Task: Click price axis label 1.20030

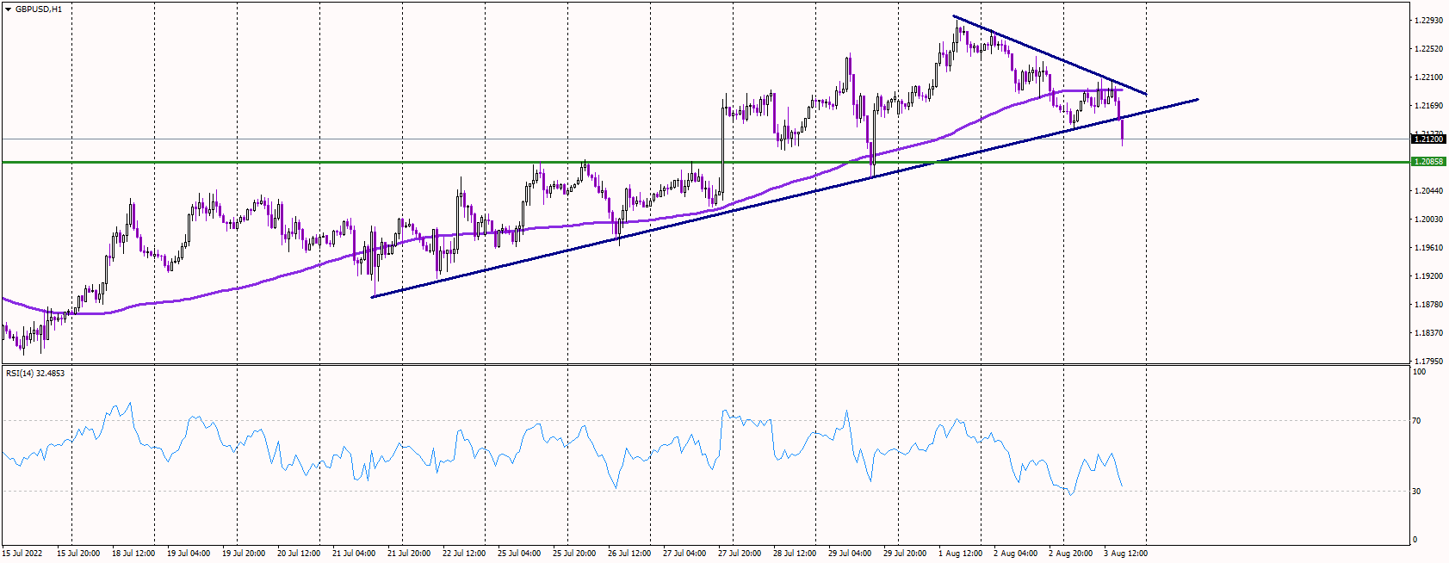Action: tap(1427, 220)
